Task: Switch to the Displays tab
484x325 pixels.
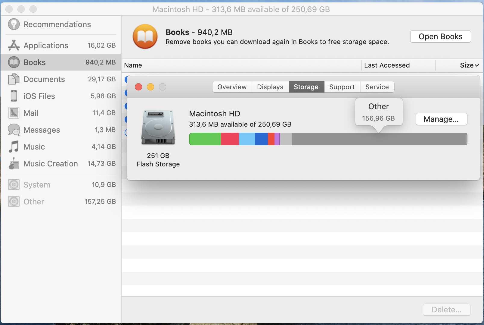Action: pos(270,87)
